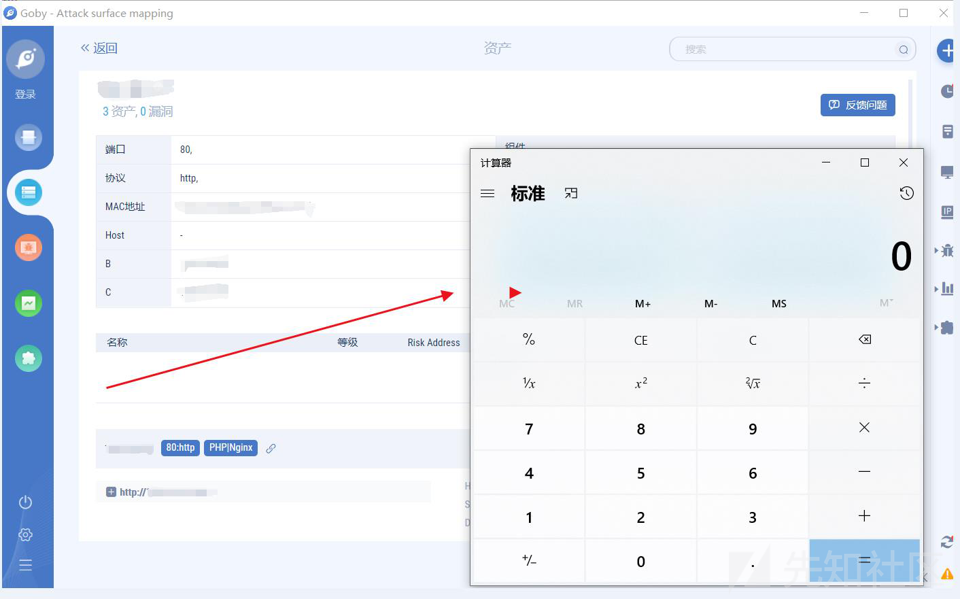The height and width of the screenshot is (599, 960).
Task: Click calculator digit 9 key
Action: coord(753,428)
